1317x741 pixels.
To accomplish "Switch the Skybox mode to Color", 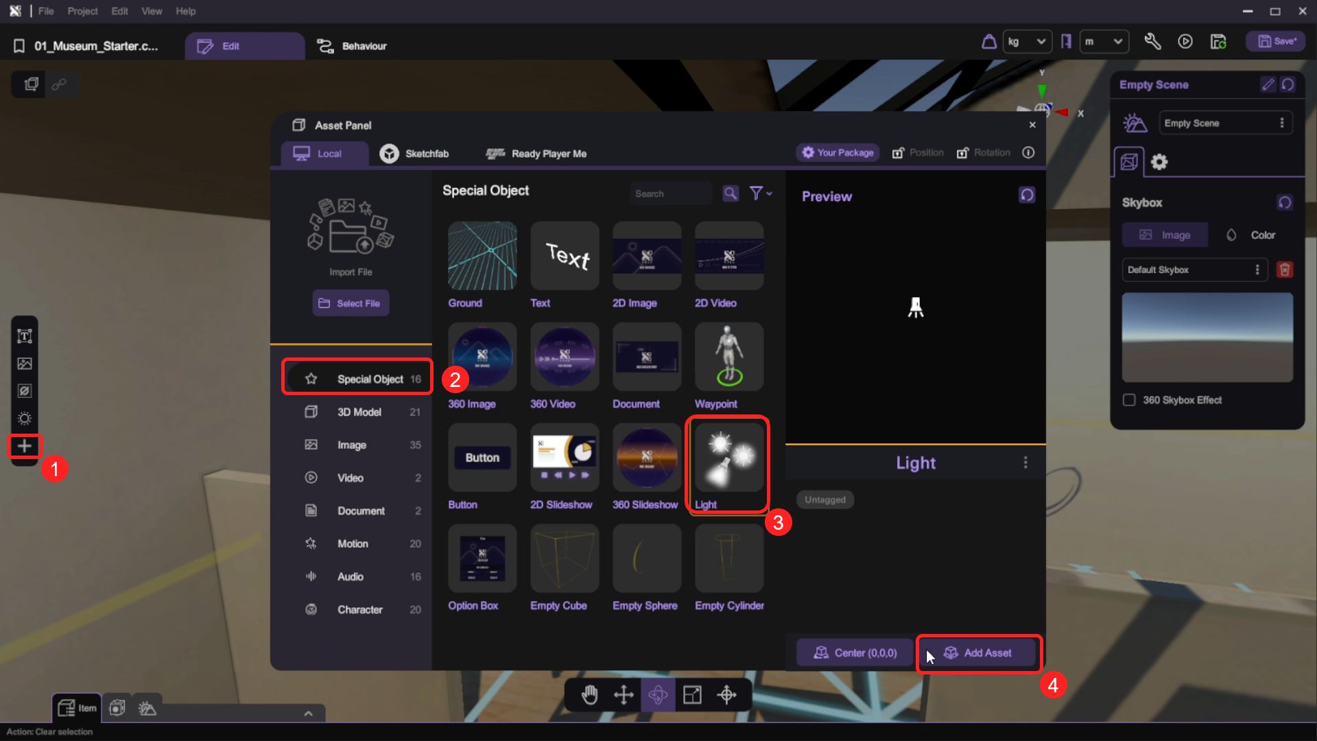I will pyautogui.click(x=1250, y=235).
